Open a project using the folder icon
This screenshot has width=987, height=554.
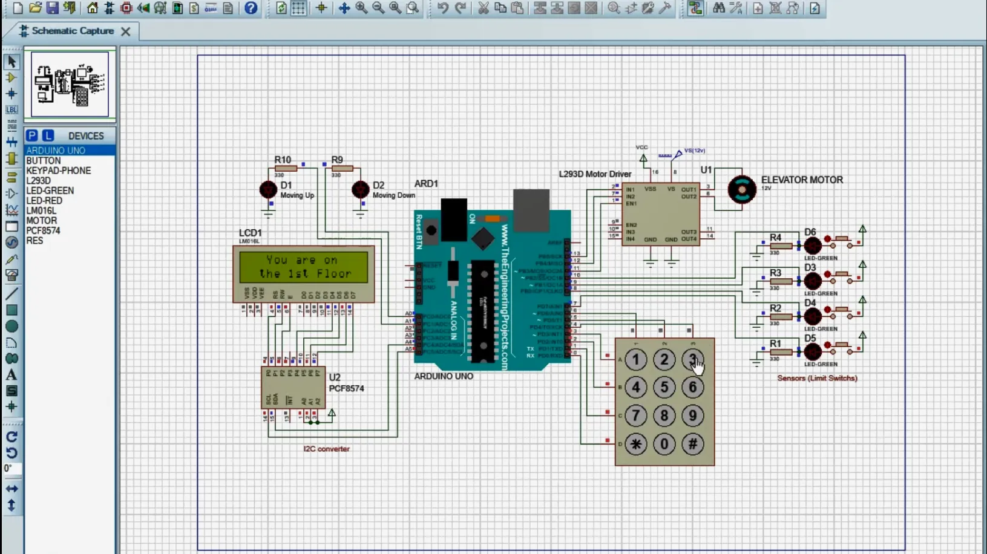(35, 8)
